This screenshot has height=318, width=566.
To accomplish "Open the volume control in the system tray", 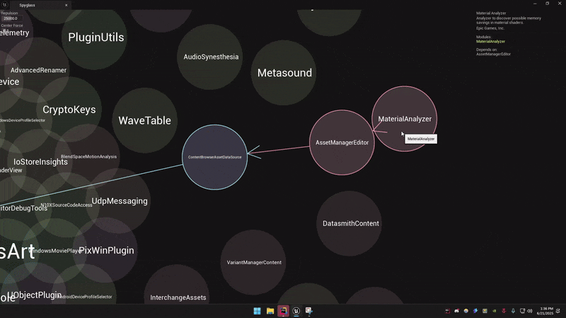I will coord(530,311).
